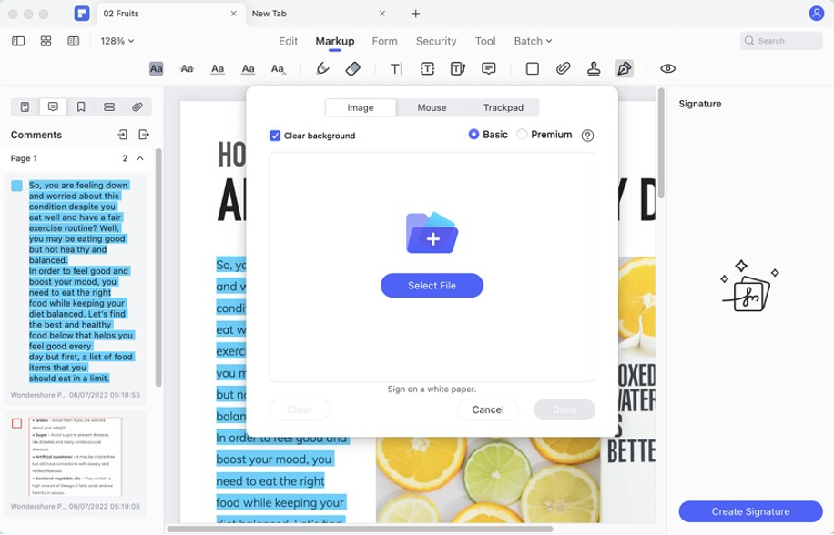Open the bookmarks panel icon
Screen dimensions: 834x535
click(81, 106)
